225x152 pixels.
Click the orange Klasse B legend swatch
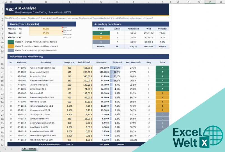[x=11, y=46]
